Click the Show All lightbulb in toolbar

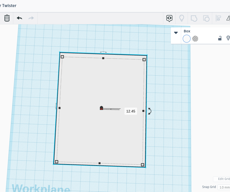(x=181, y=18)
